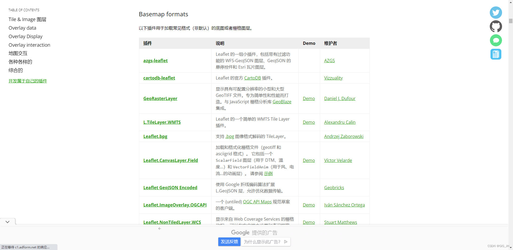Click the scrollbar up arrow
The image size is (513, 250).
(x=511, y=2)
